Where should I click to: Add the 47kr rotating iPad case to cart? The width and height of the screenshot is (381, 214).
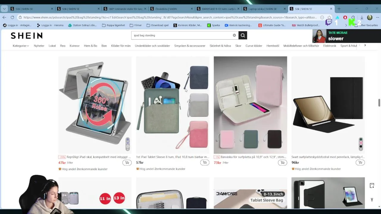[127, 163]
